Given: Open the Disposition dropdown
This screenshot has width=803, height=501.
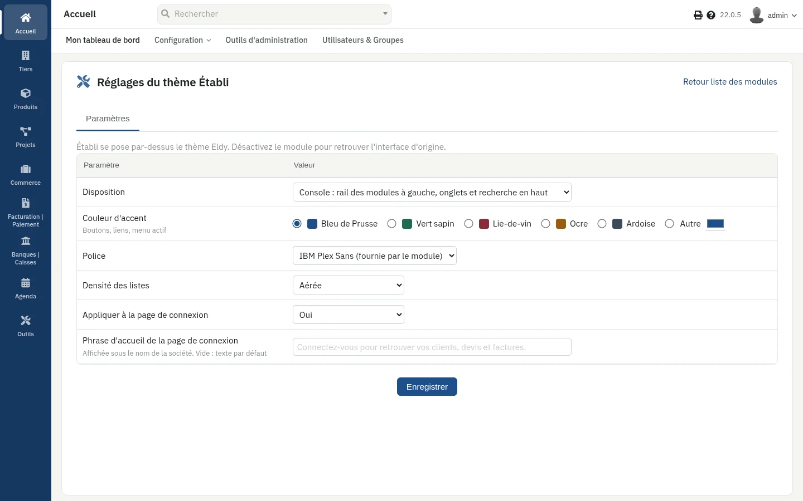Looking at the screenshot, I should [x=432, y=192].
